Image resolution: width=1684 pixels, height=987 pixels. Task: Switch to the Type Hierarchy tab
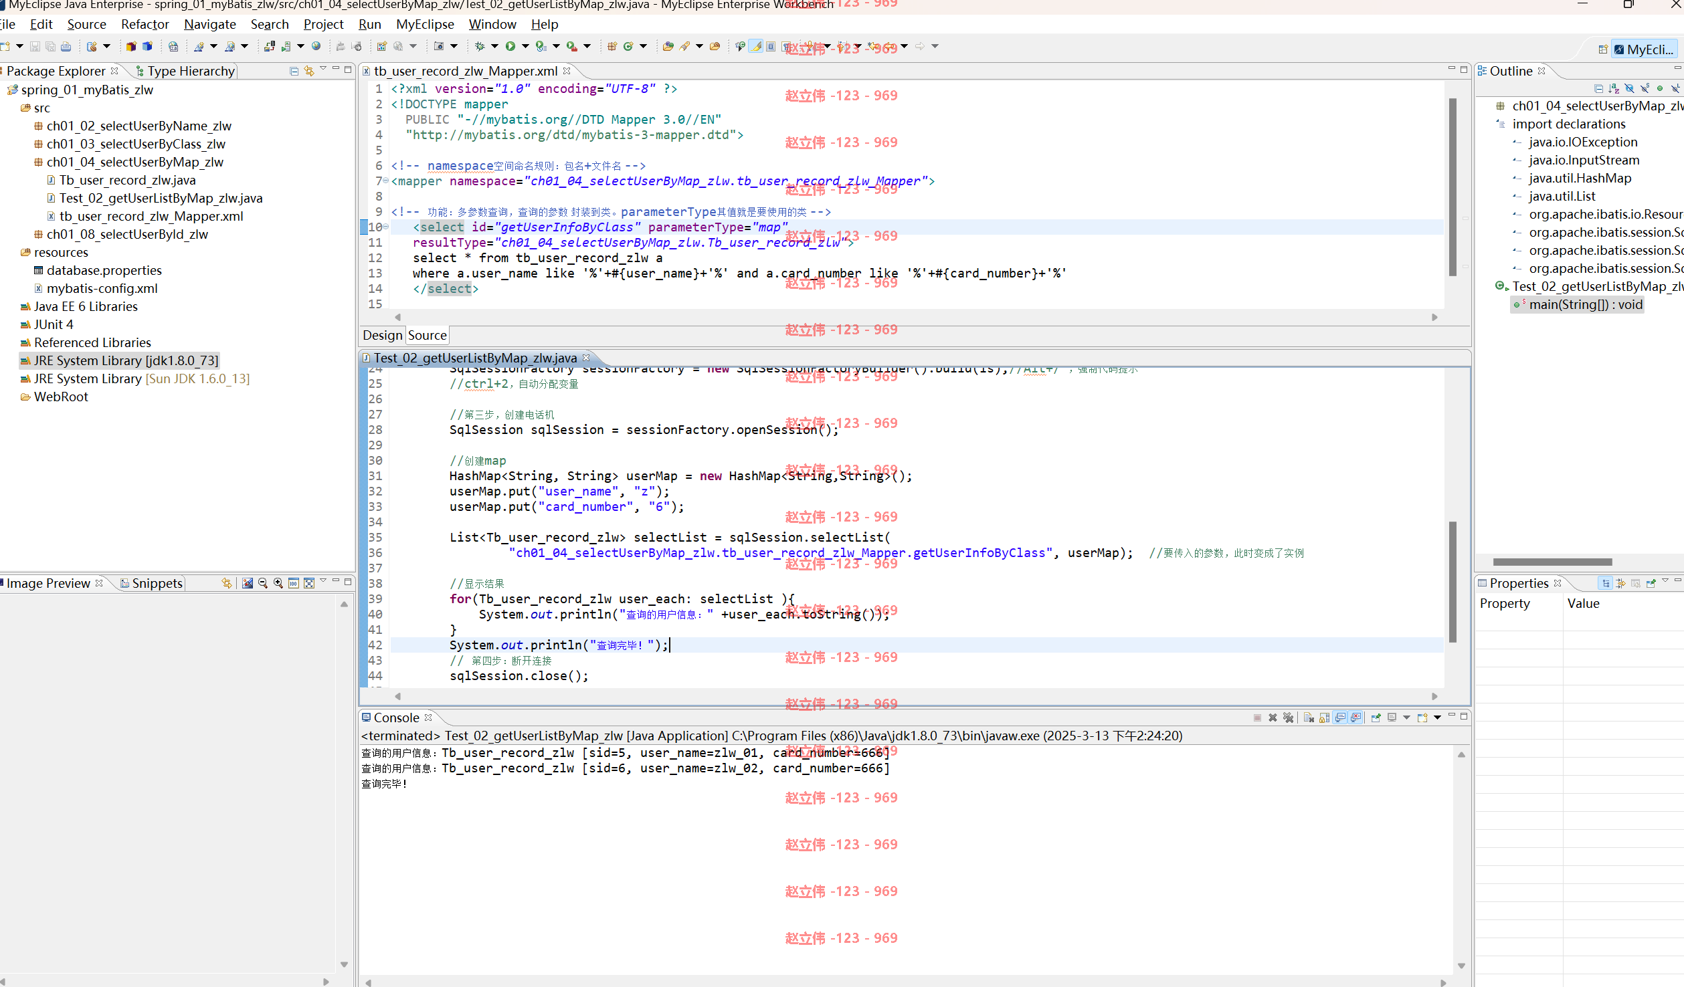click(185, 71)
